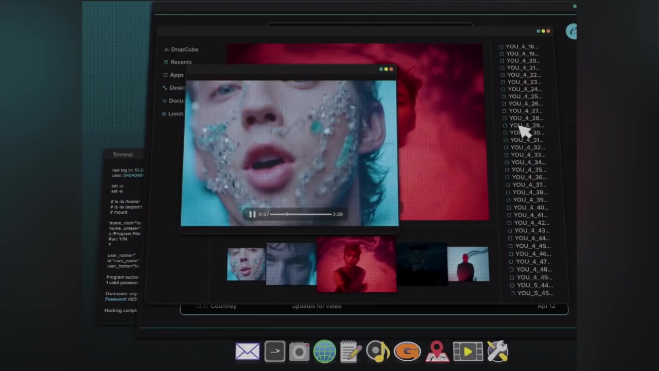The height and width of the screenshot is (371, 659).
Task: Open the Mail envelope dock icon
Action: tap(248, 352)
